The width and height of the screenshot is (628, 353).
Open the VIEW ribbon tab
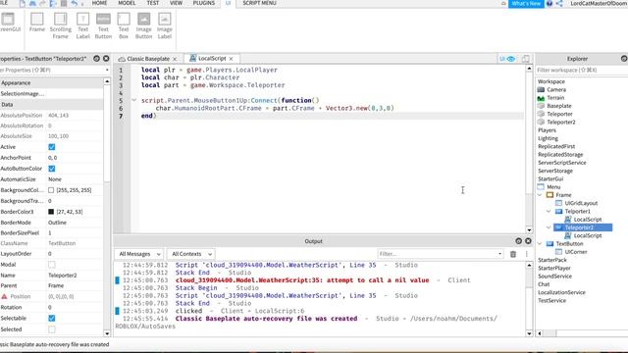(x=176, y=3)
